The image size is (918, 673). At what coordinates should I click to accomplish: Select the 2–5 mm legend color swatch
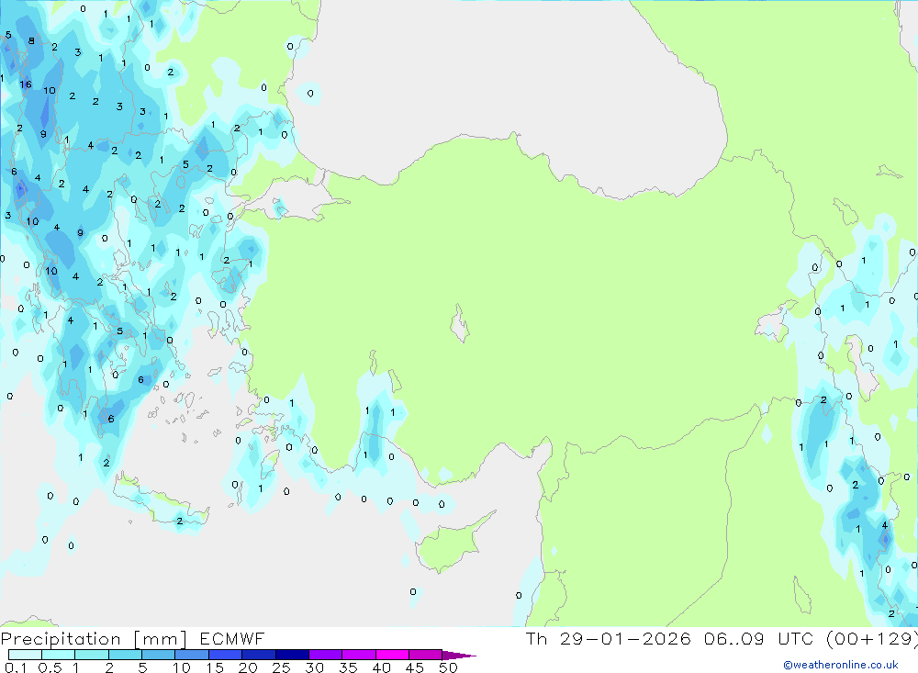coord(125,655)
